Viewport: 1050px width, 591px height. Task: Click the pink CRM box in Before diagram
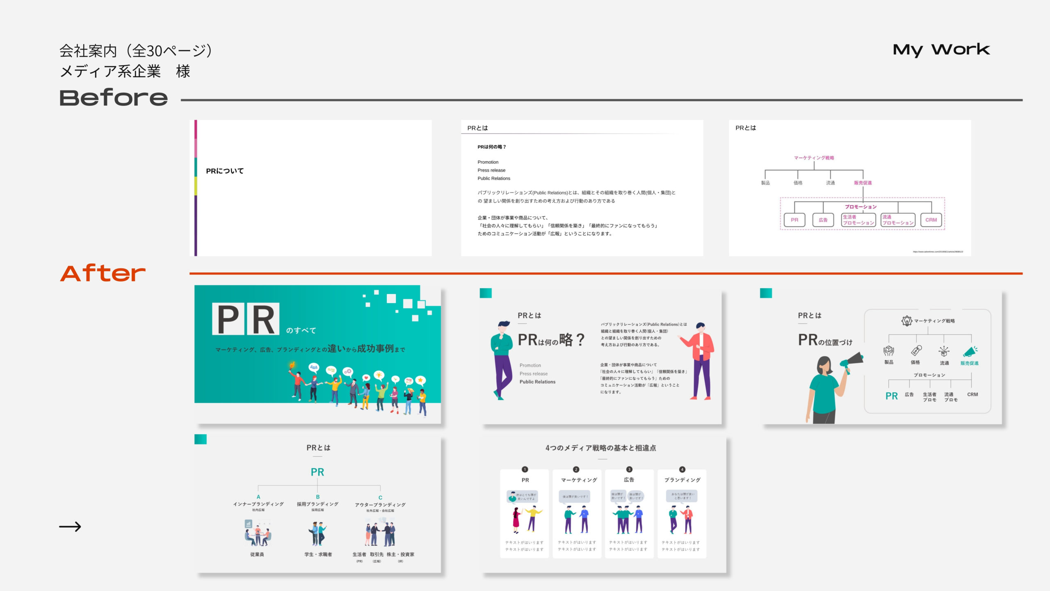931,220
